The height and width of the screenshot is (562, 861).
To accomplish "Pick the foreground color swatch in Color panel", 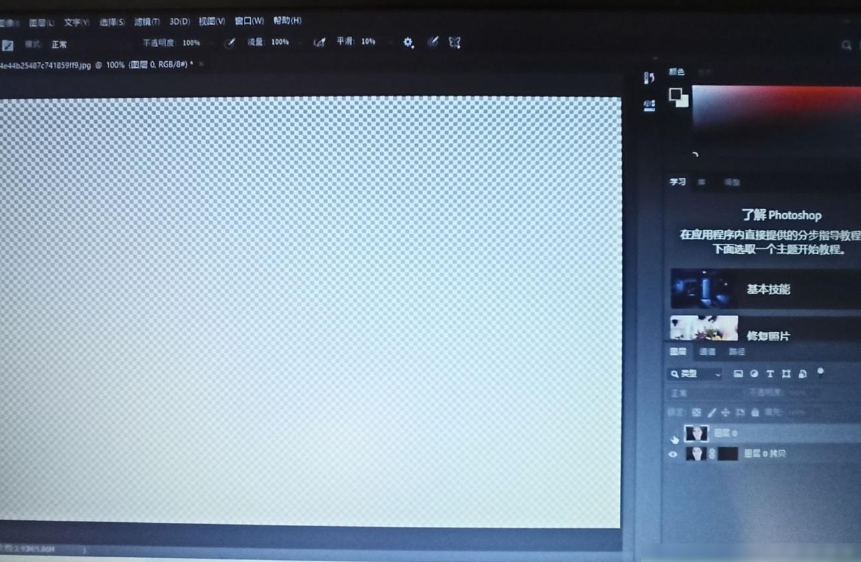I will click(676, 94).
